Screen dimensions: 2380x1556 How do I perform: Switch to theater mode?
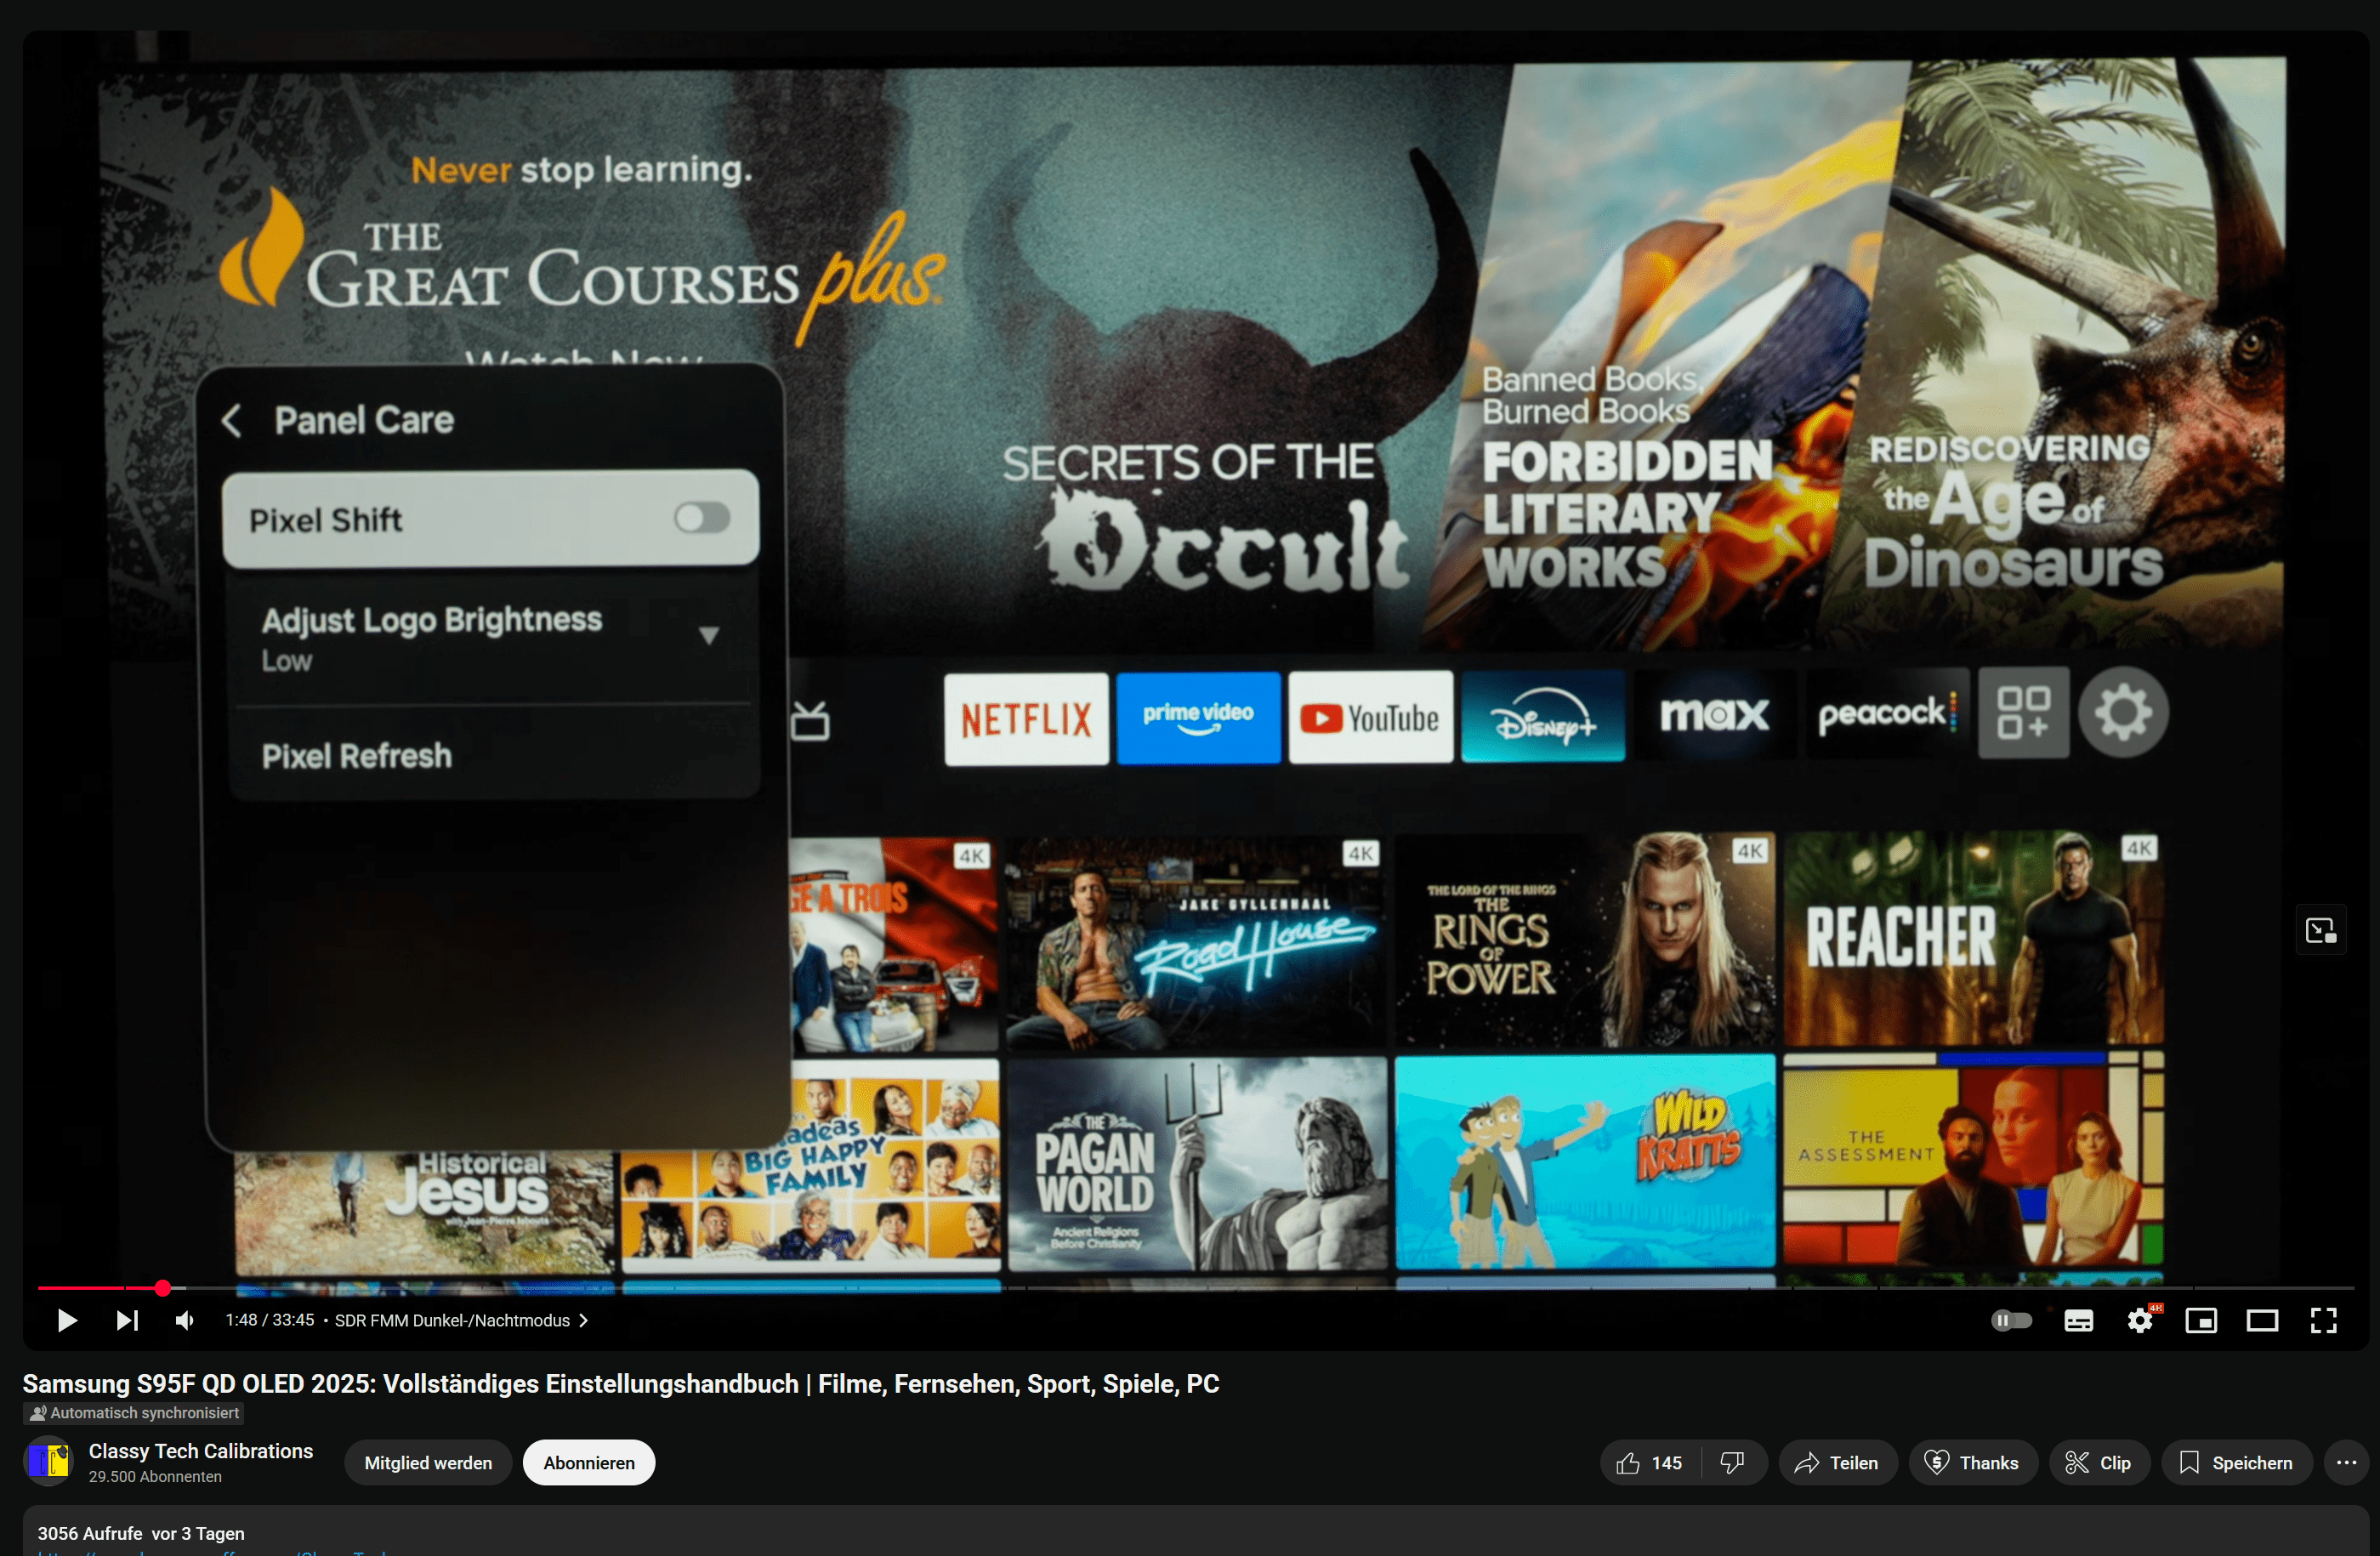pos(2262,1321)
